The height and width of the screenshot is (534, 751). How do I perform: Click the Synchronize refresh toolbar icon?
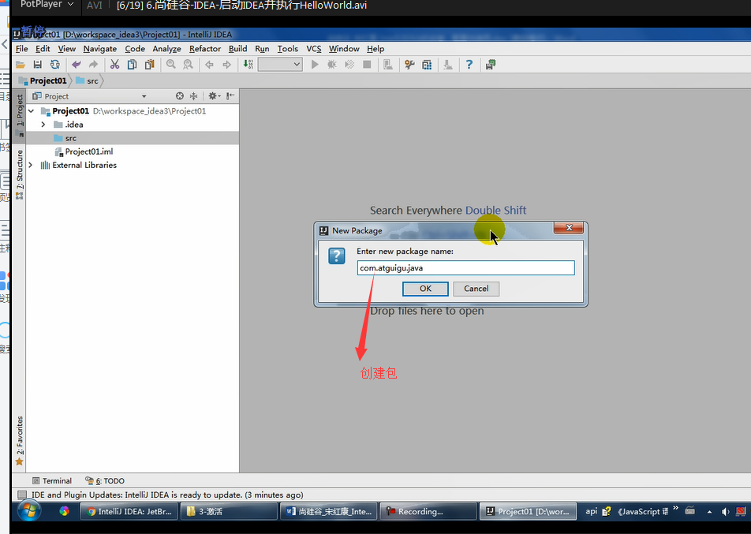[55, 65]
